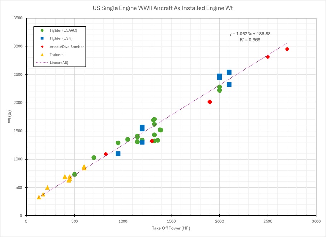Screen dimensions: 326x237
Task: Select the red diamond data point near 1900 HP
Action: coord(210,102)
